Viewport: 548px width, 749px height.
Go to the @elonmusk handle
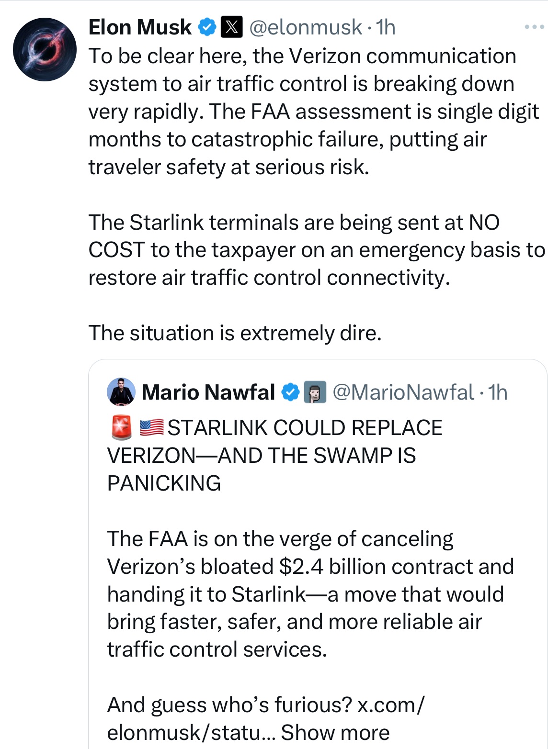pyautogui.click(x=306, y=27)
